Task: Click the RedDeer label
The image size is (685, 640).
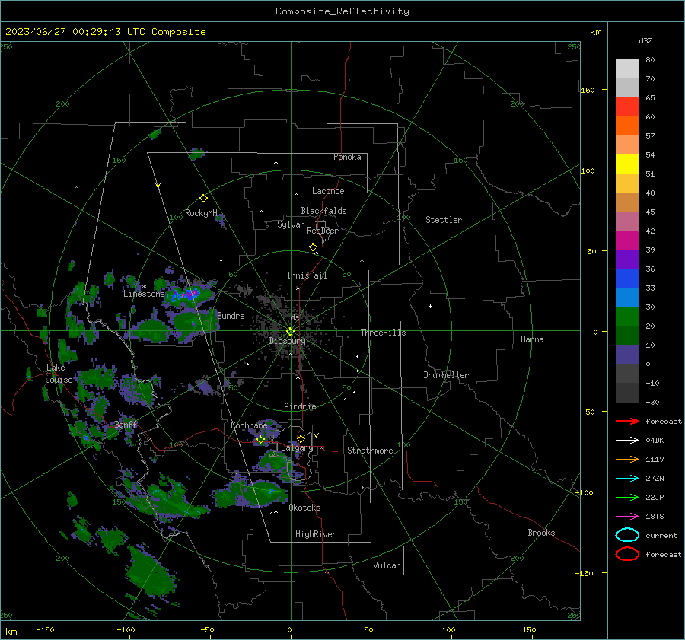Action: point(323,231)
